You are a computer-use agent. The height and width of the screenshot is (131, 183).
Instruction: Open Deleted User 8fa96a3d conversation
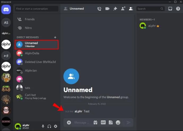pos(37,62)
